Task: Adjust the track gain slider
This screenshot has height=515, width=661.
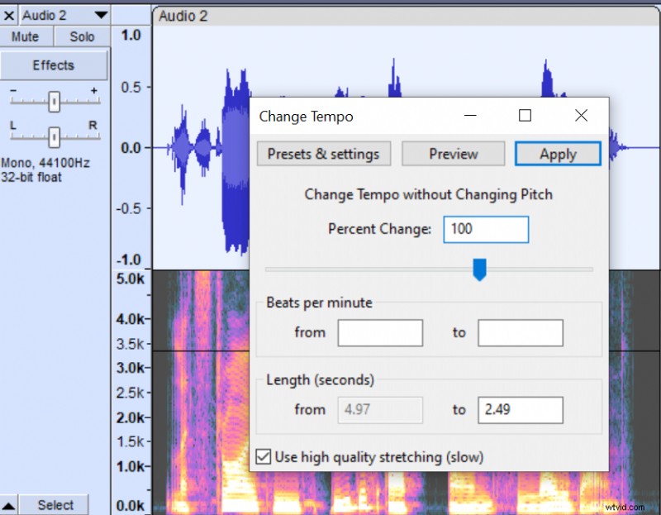Action: [55, 101]
